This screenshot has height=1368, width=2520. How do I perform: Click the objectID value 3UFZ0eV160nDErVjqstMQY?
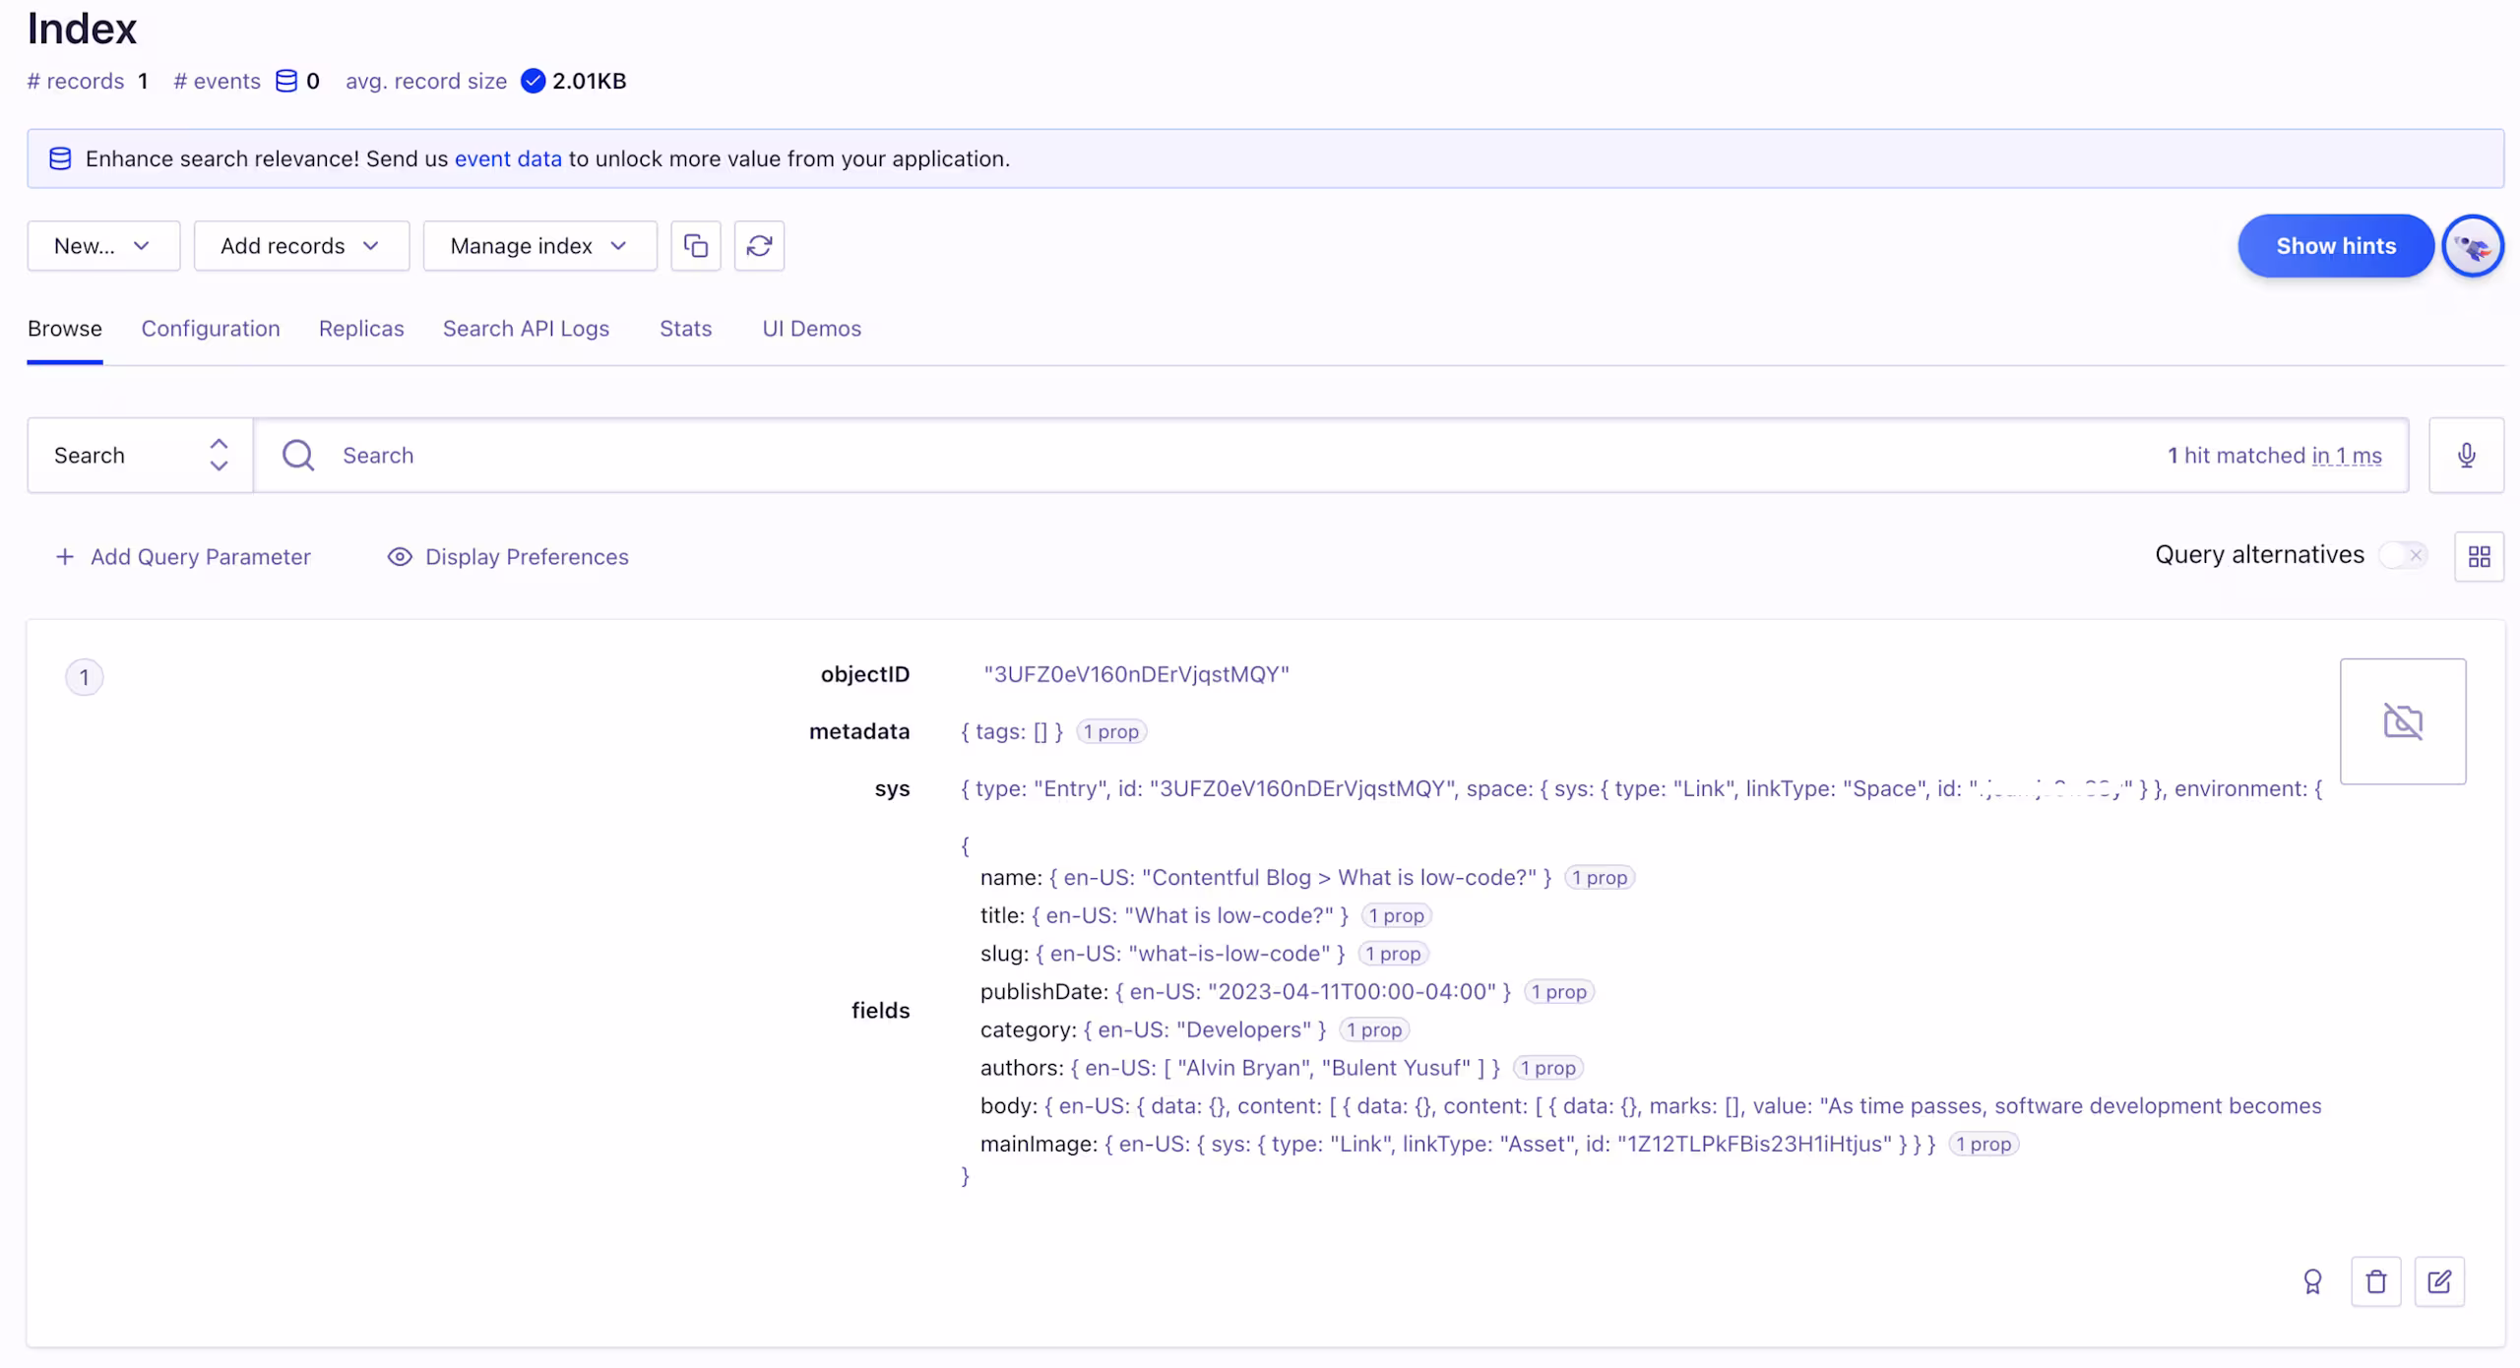(1136, 674)
